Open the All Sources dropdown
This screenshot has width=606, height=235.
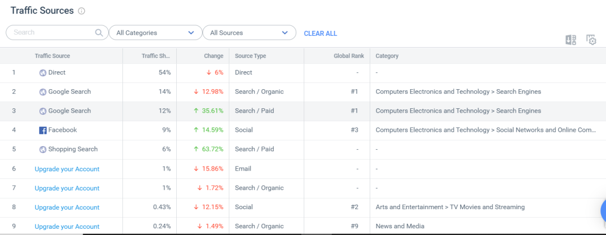coord(249,33)
